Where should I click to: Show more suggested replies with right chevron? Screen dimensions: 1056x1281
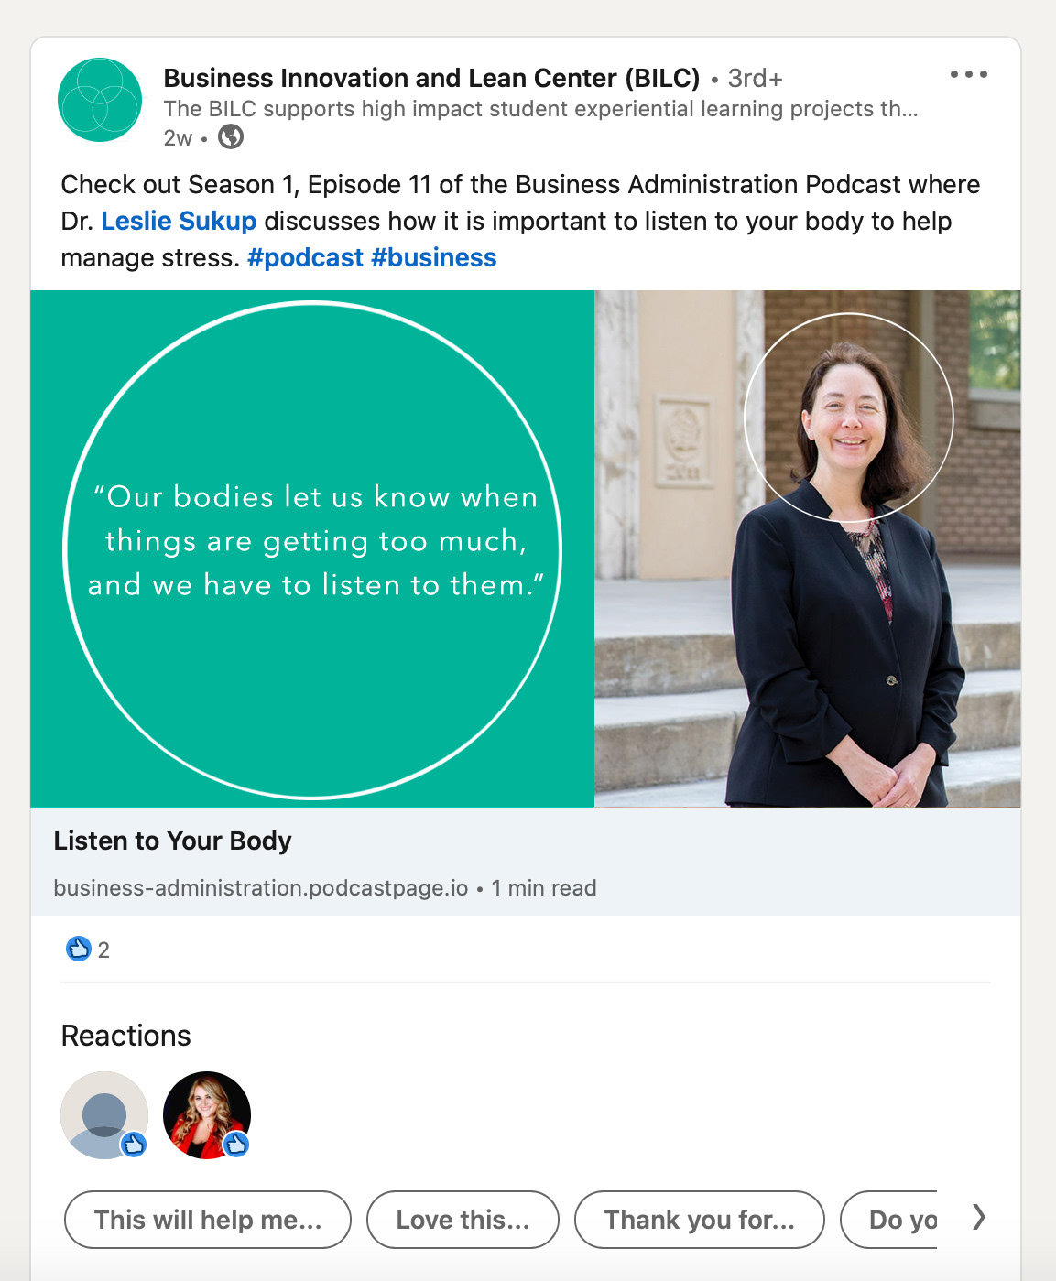pyautogui.click(x=979, y=1218)
